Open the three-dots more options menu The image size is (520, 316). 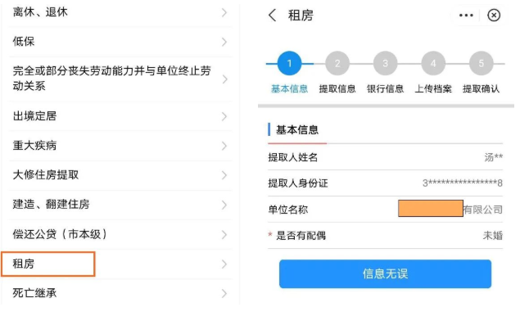click(x=466, y=16)
